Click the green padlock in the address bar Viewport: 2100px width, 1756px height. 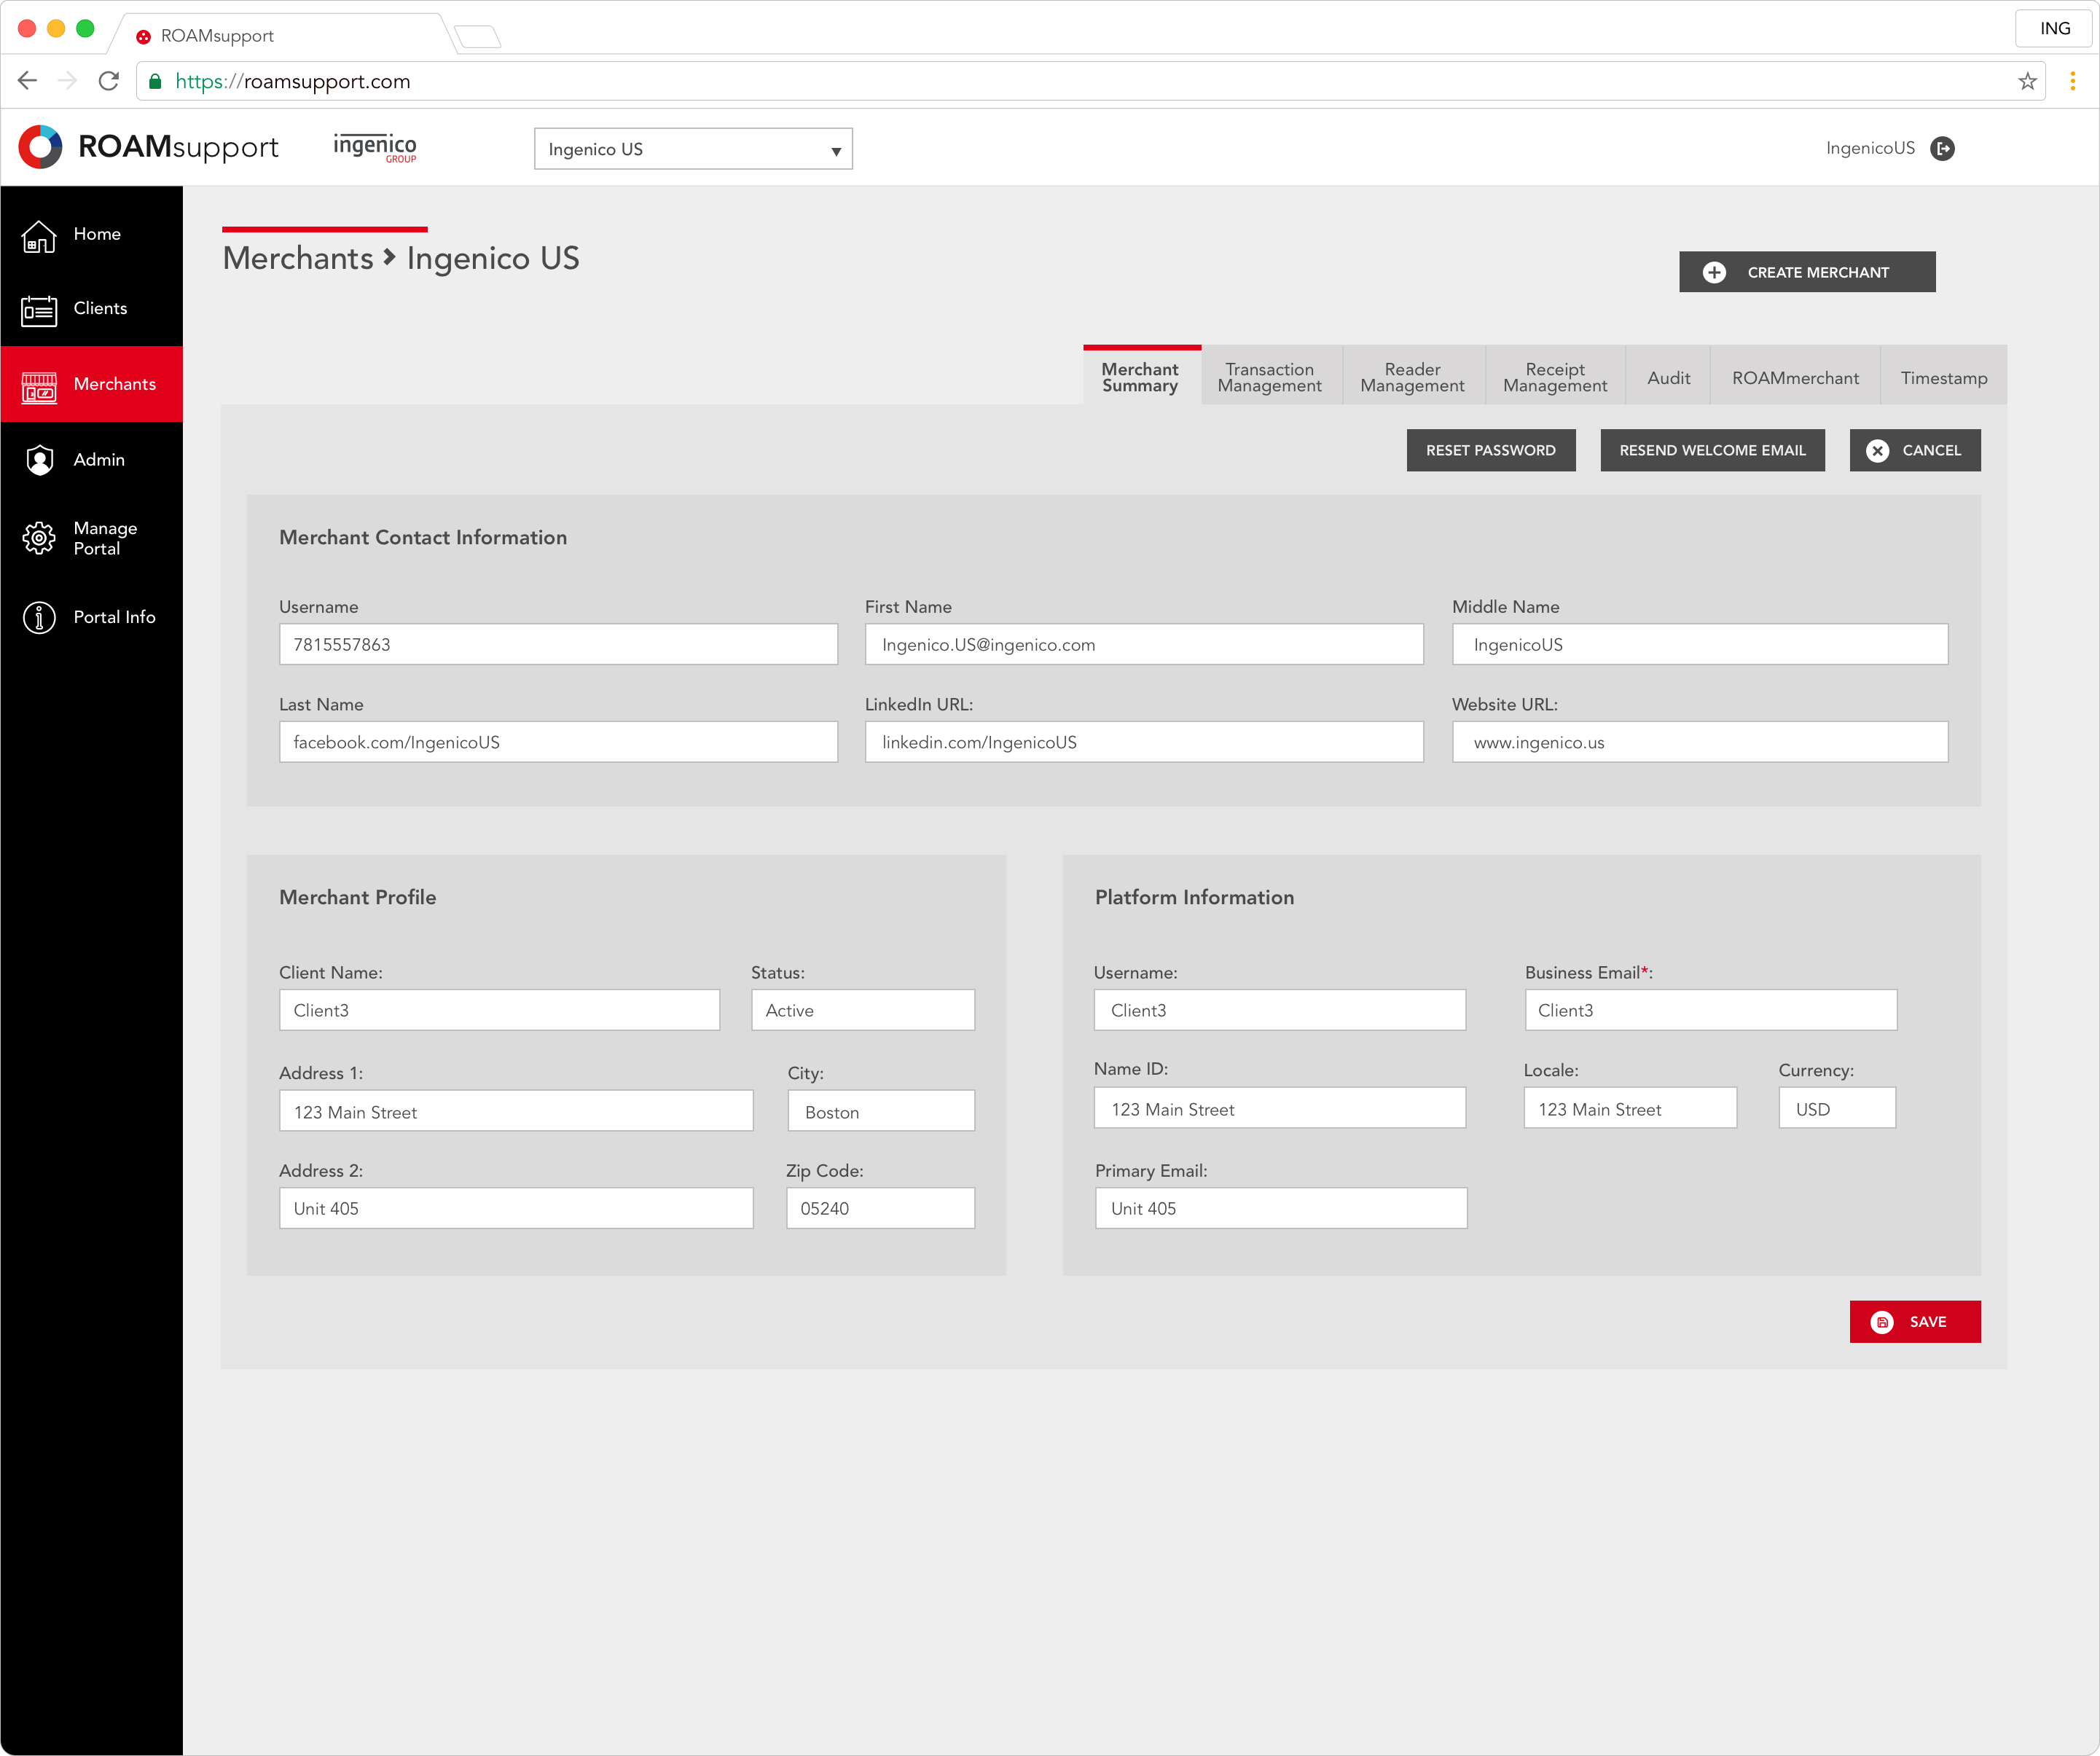click(x=155, y=81)
